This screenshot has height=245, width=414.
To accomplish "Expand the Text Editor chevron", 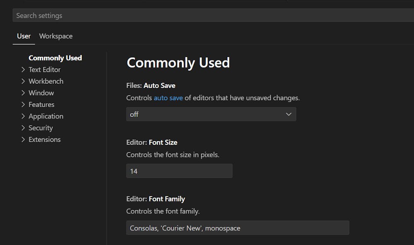I will tap(23, 70).
